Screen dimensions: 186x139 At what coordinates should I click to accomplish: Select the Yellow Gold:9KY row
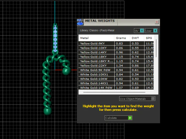pyautogui.click(x=116, y=43)
